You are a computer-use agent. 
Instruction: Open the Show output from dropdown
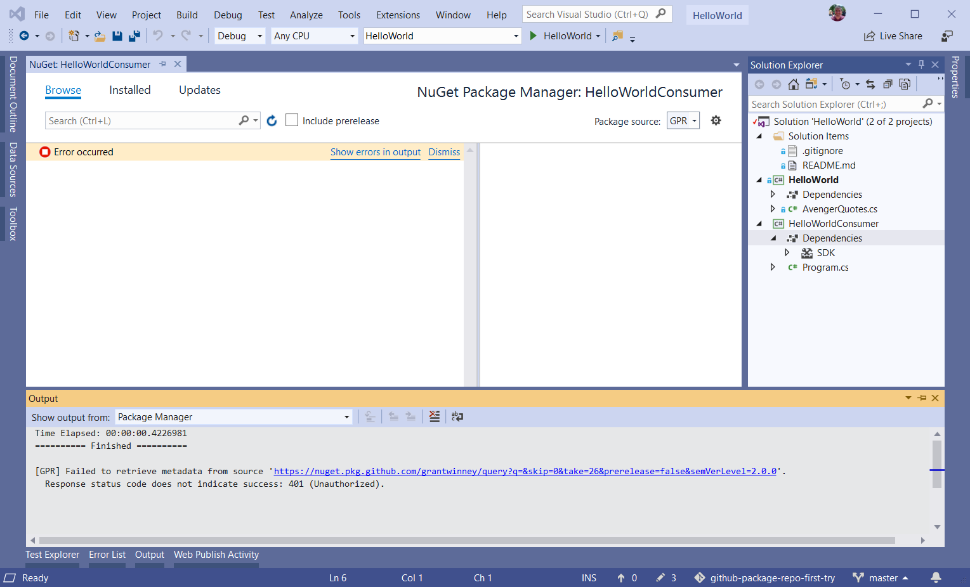233,416
